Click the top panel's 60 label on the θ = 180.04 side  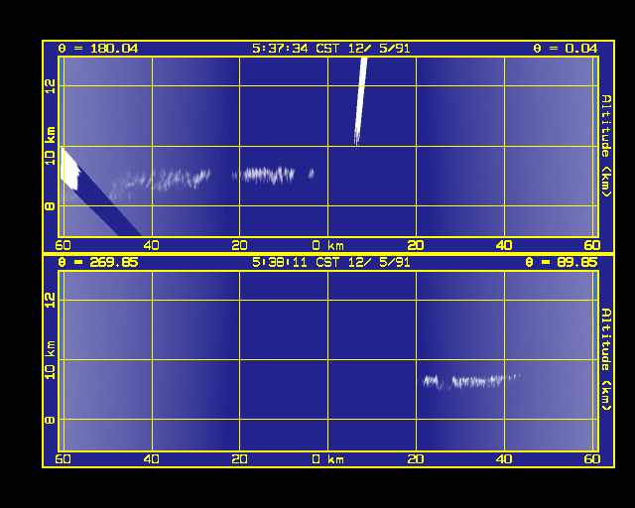(63, 245)
